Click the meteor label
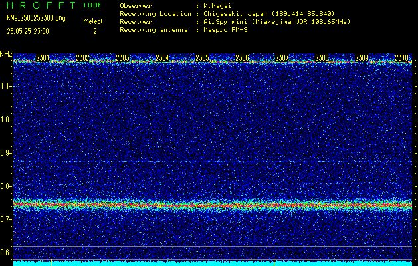The height and width of the screenshot is (266, 418). 93,21
